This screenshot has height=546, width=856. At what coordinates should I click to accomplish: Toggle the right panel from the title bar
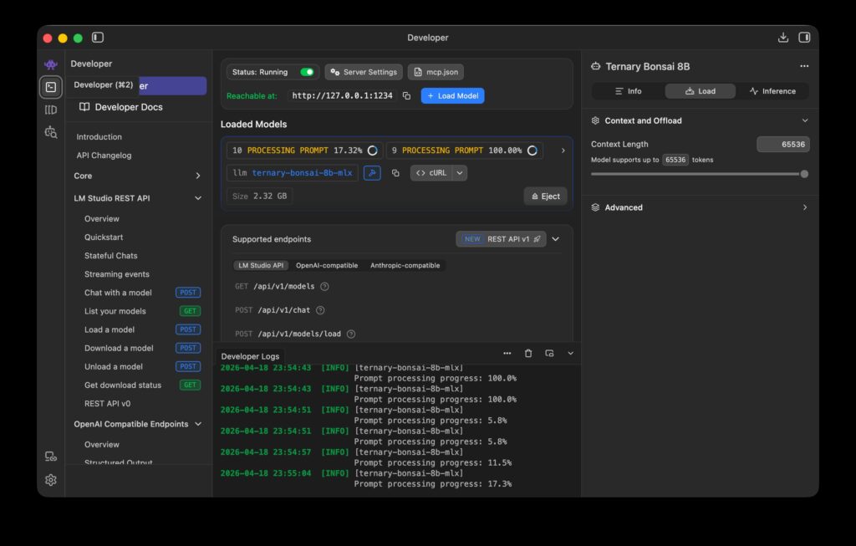[804, 38]
